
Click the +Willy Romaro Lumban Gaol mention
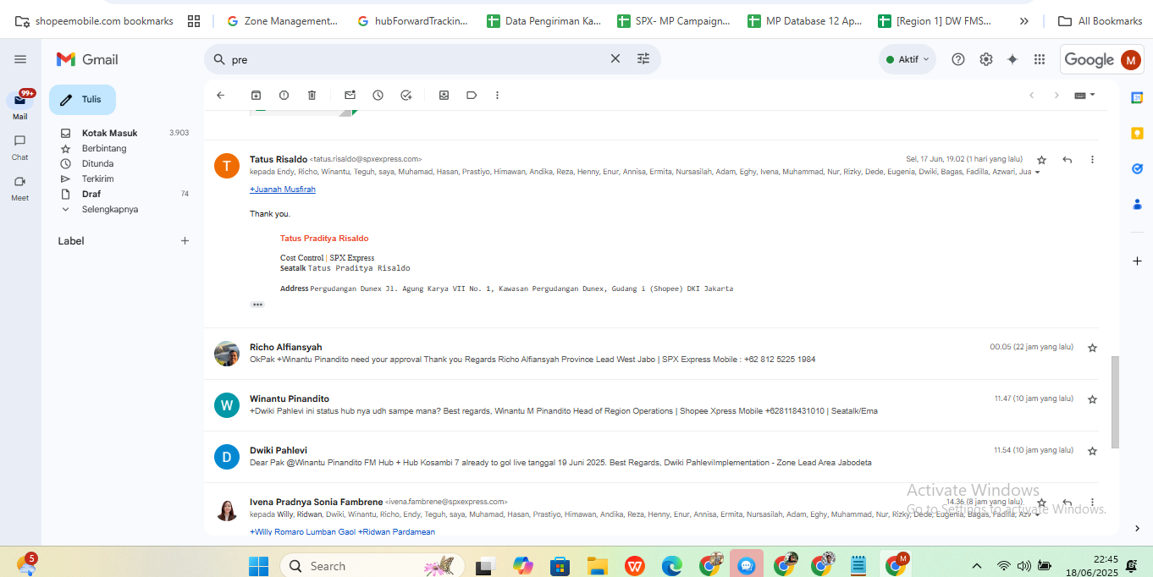pyautogui.click(x=302, y=532)
